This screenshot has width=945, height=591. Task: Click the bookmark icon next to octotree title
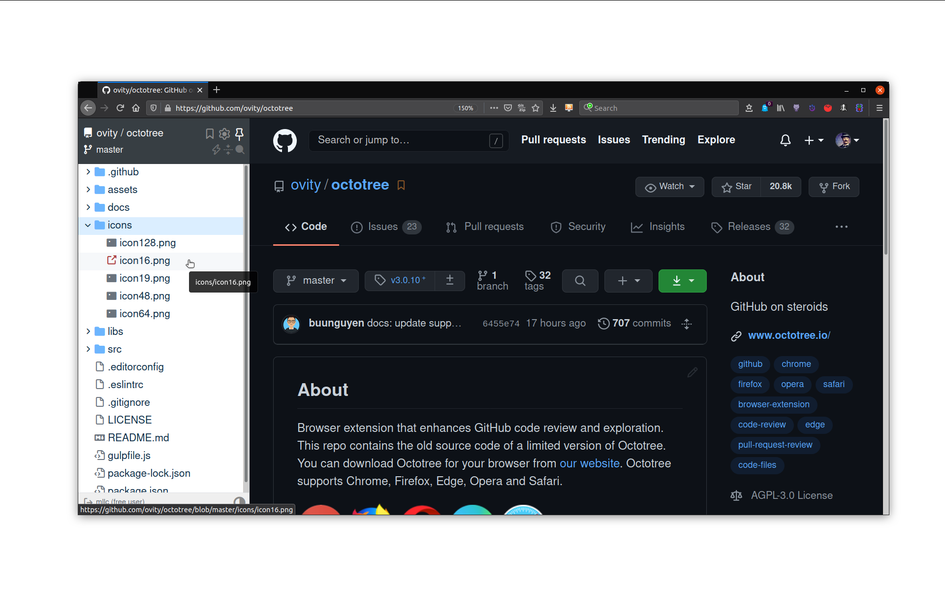coord(401,185)
